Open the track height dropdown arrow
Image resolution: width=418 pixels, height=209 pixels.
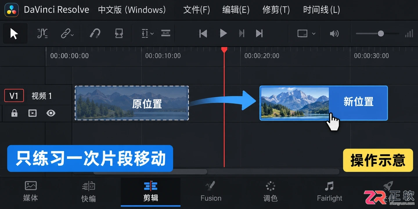coord(152,34)
